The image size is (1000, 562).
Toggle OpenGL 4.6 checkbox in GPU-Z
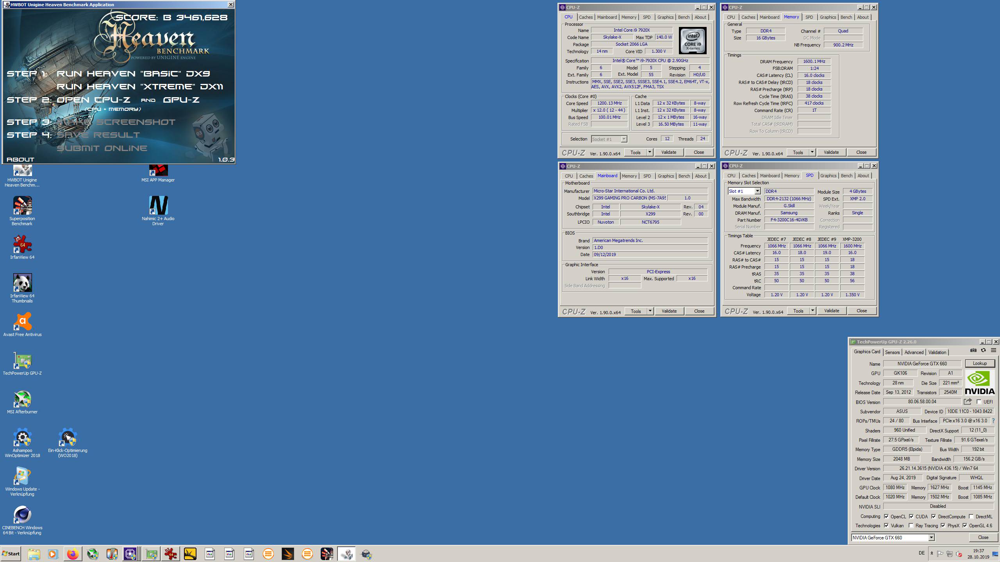click(x=965, y=526)
